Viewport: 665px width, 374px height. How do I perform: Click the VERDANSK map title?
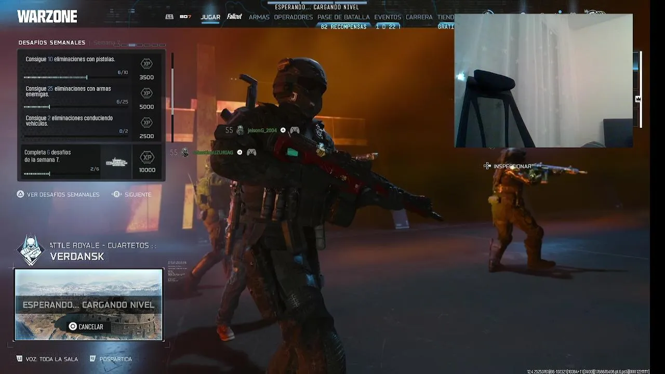pos(77,257)
